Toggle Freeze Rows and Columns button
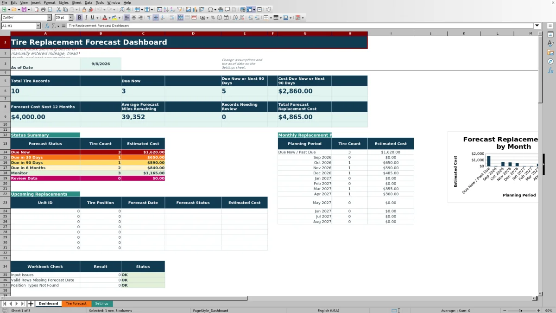 (x=249, y=9)
